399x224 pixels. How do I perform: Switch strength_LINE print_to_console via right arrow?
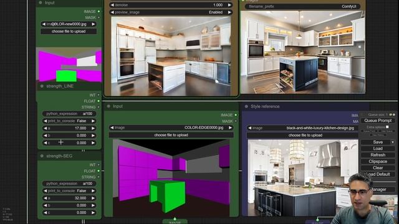[x=93, y=121]
